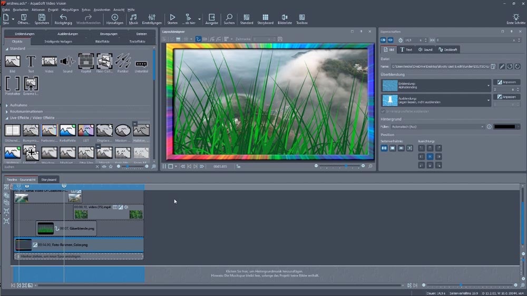The height and width of the screenshot is (296, 527).
Task: Choose the Flexi-Collage object icon
Action: point(104,62)
